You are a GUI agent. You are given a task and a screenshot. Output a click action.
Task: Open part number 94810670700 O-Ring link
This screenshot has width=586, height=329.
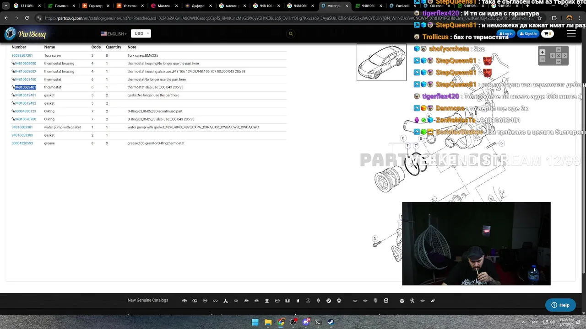25,119
